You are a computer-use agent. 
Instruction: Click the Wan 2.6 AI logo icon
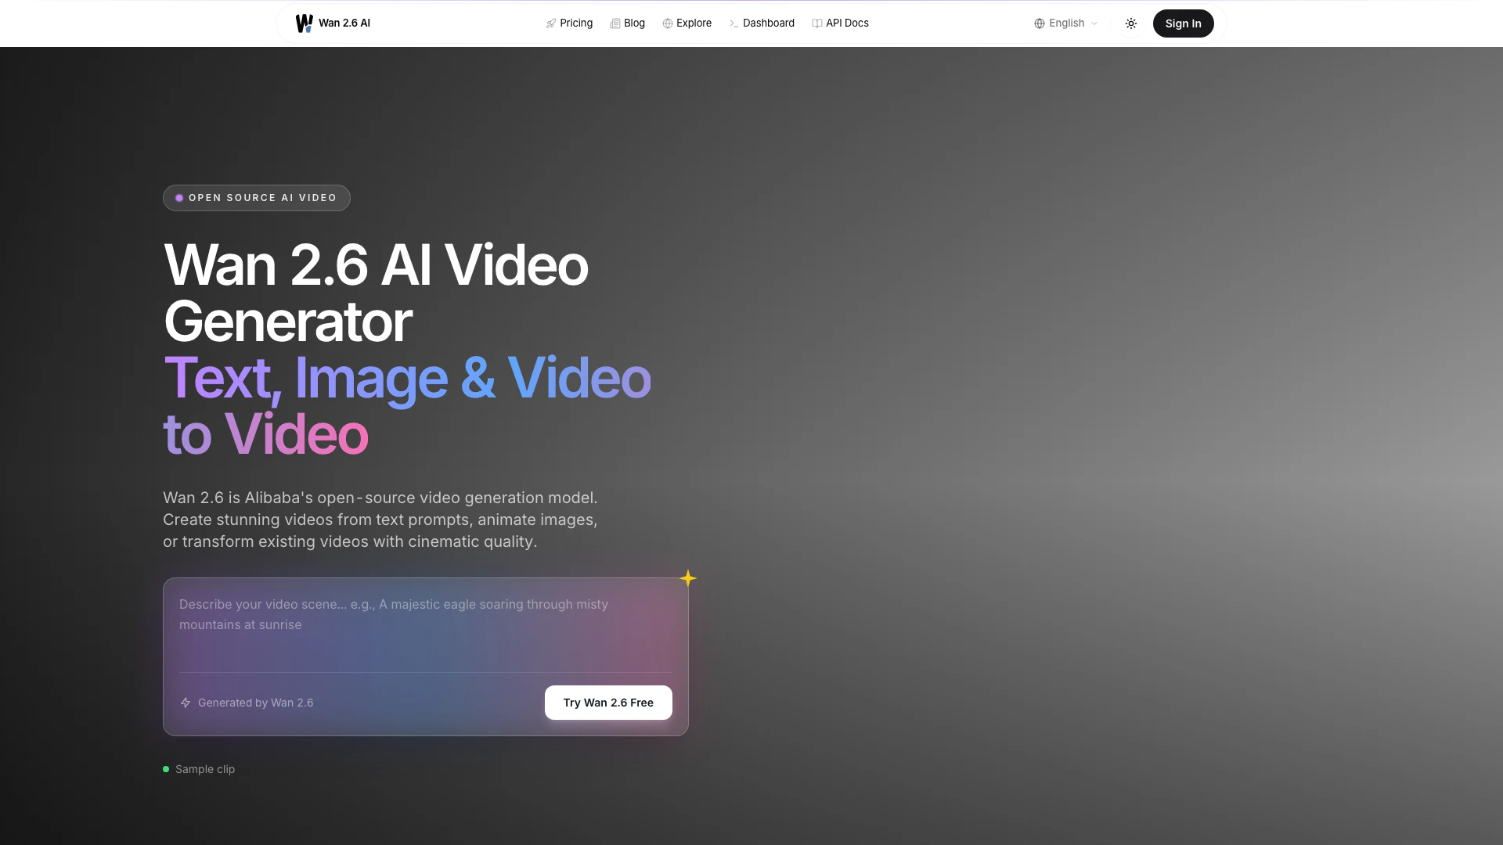304,23
